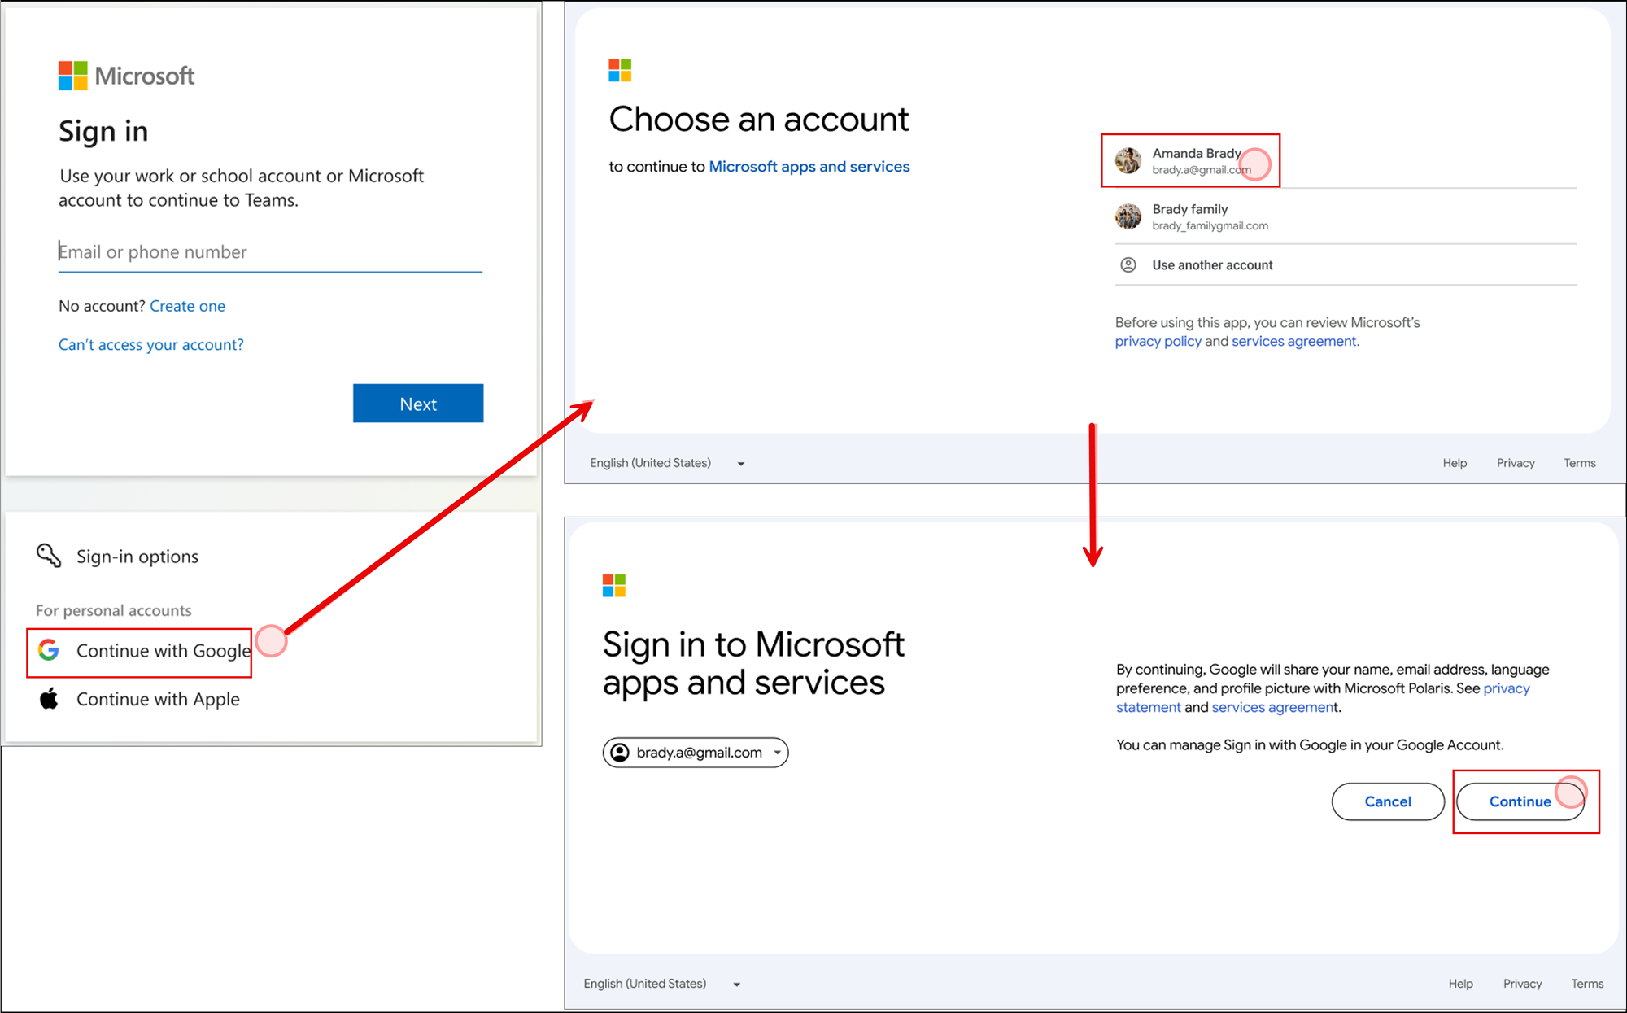Click Amanda Brady's profile picture
The width and height of the screenshot is (1627, 1013).
pos(1128,160)
